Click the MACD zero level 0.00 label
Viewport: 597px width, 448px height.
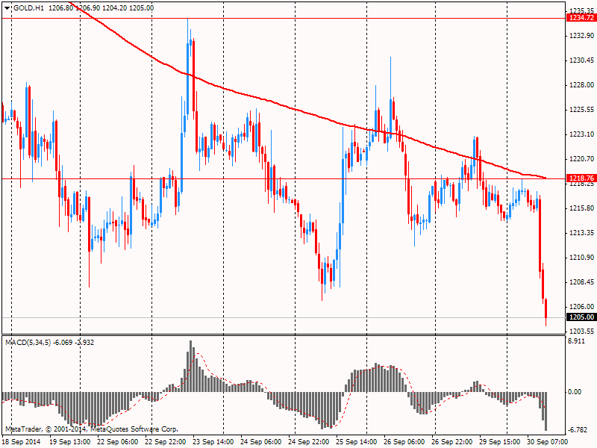click(x=575, y=391)
